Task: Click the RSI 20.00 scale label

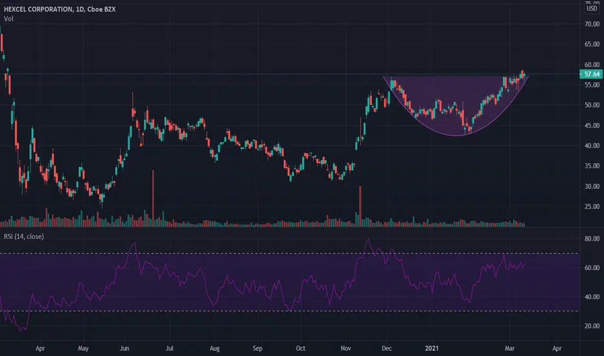Action: click(x=592, y=326)
